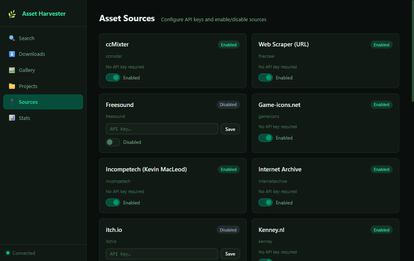Image resolution: width=414 pixels, height=261 pixels.
Task: Focus the itch.io API Key field
Action: pyautogui.click(x=162, y=254)
